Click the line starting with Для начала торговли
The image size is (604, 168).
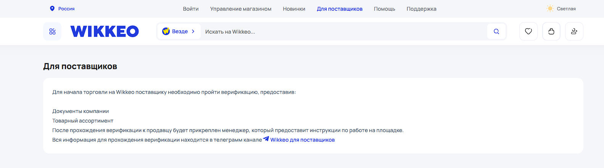(x=174, y=92)
